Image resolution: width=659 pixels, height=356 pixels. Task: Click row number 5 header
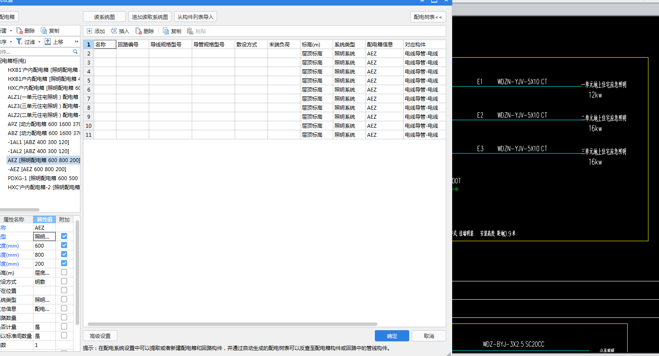[x=89, y=80]
